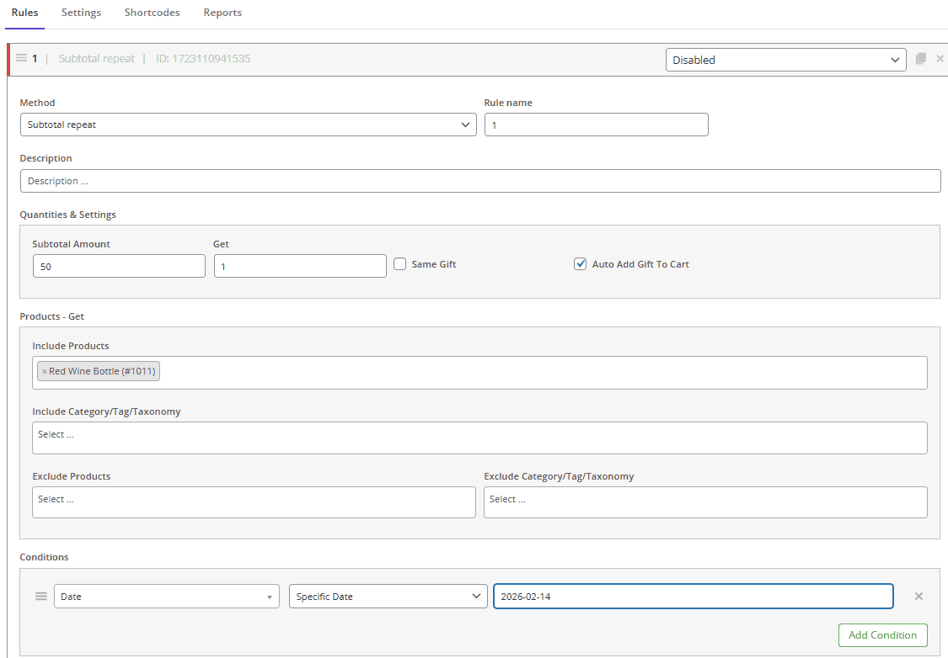Duplicate the Subtotal repeat rule
Viewport: 948px width, 658px height.
click(x=920, y=59)
